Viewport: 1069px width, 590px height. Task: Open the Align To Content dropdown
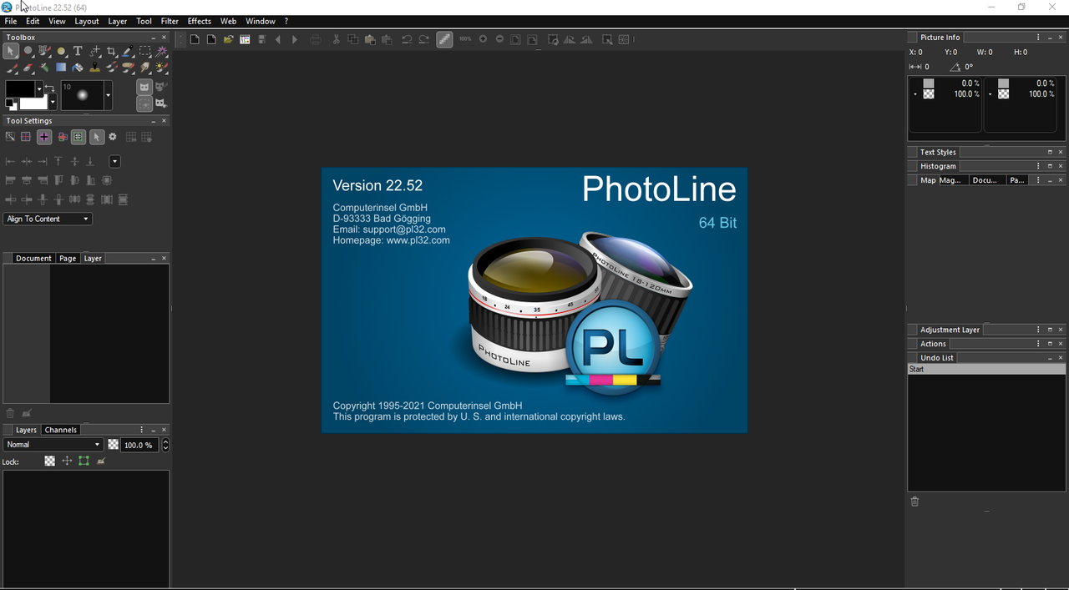tap(48, 219)
